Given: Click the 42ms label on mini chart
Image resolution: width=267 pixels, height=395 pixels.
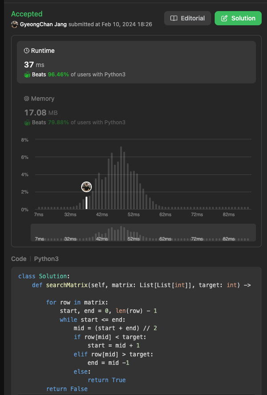Looking at the screenshot, I should [102, 239].
